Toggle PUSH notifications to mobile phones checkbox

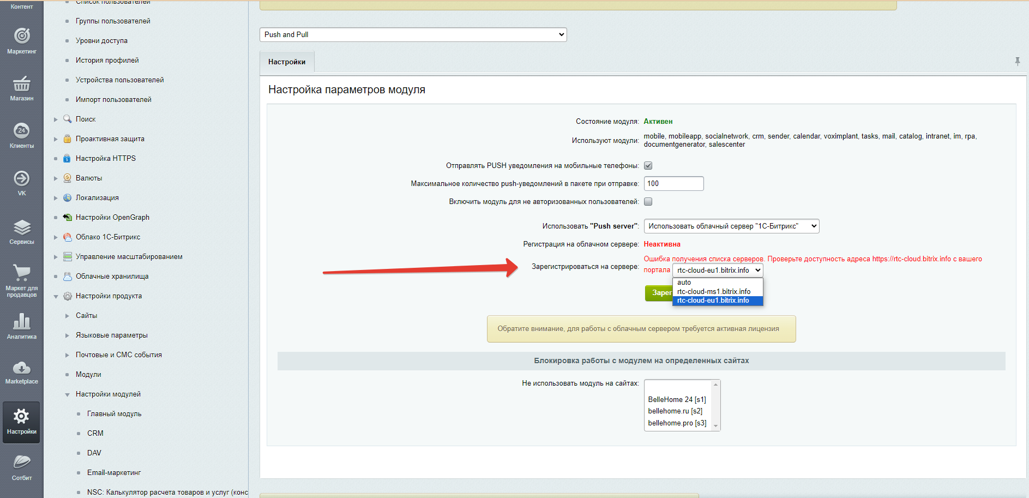coord(648,165)
